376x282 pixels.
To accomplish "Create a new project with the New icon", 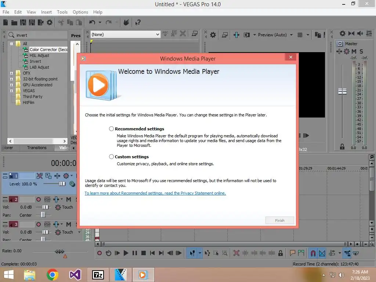I will click(x=6, y=22).
